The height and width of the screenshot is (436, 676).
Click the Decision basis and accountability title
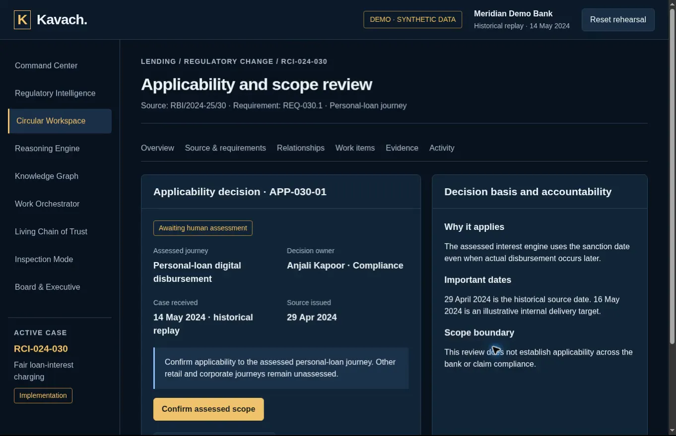[528, 192]
